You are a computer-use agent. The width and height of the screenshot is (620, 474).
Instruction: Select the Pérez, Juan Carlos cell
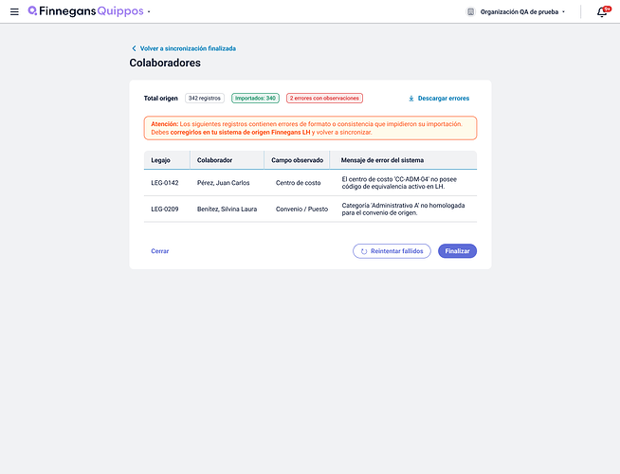pyautogui.click(x=223, y=183)
